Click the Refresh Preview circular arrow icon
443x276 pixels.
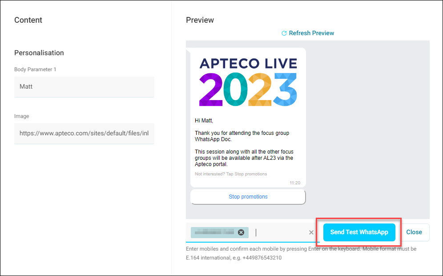click(284, 33)
